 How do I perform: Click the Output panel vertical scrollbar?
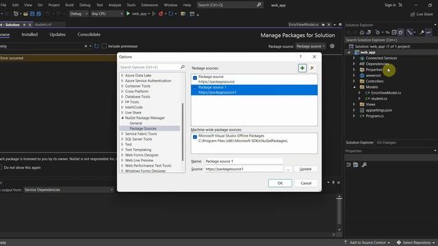339,213
